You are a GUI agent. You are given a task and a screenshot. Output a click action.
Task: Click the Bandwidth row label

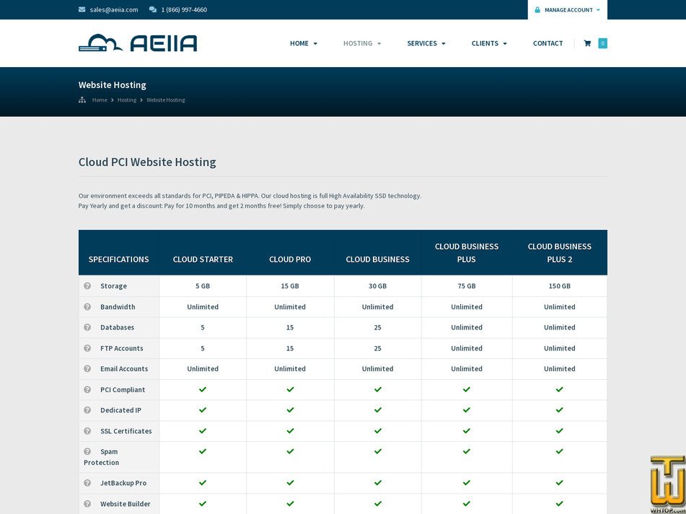coord(118,307)
